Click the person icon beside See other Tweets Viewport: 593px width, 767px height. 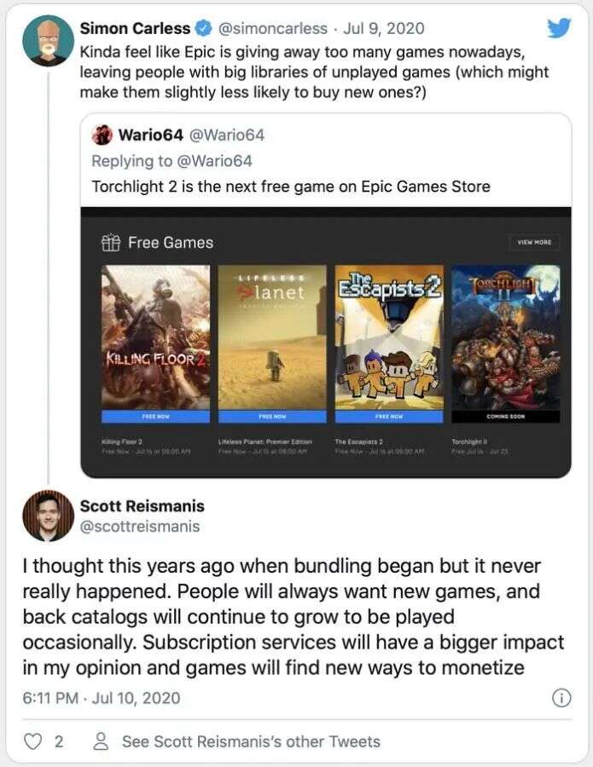[101, 741]
